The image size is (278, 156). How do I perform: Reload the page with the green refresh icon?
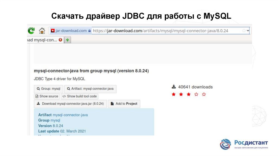point(31,31)
